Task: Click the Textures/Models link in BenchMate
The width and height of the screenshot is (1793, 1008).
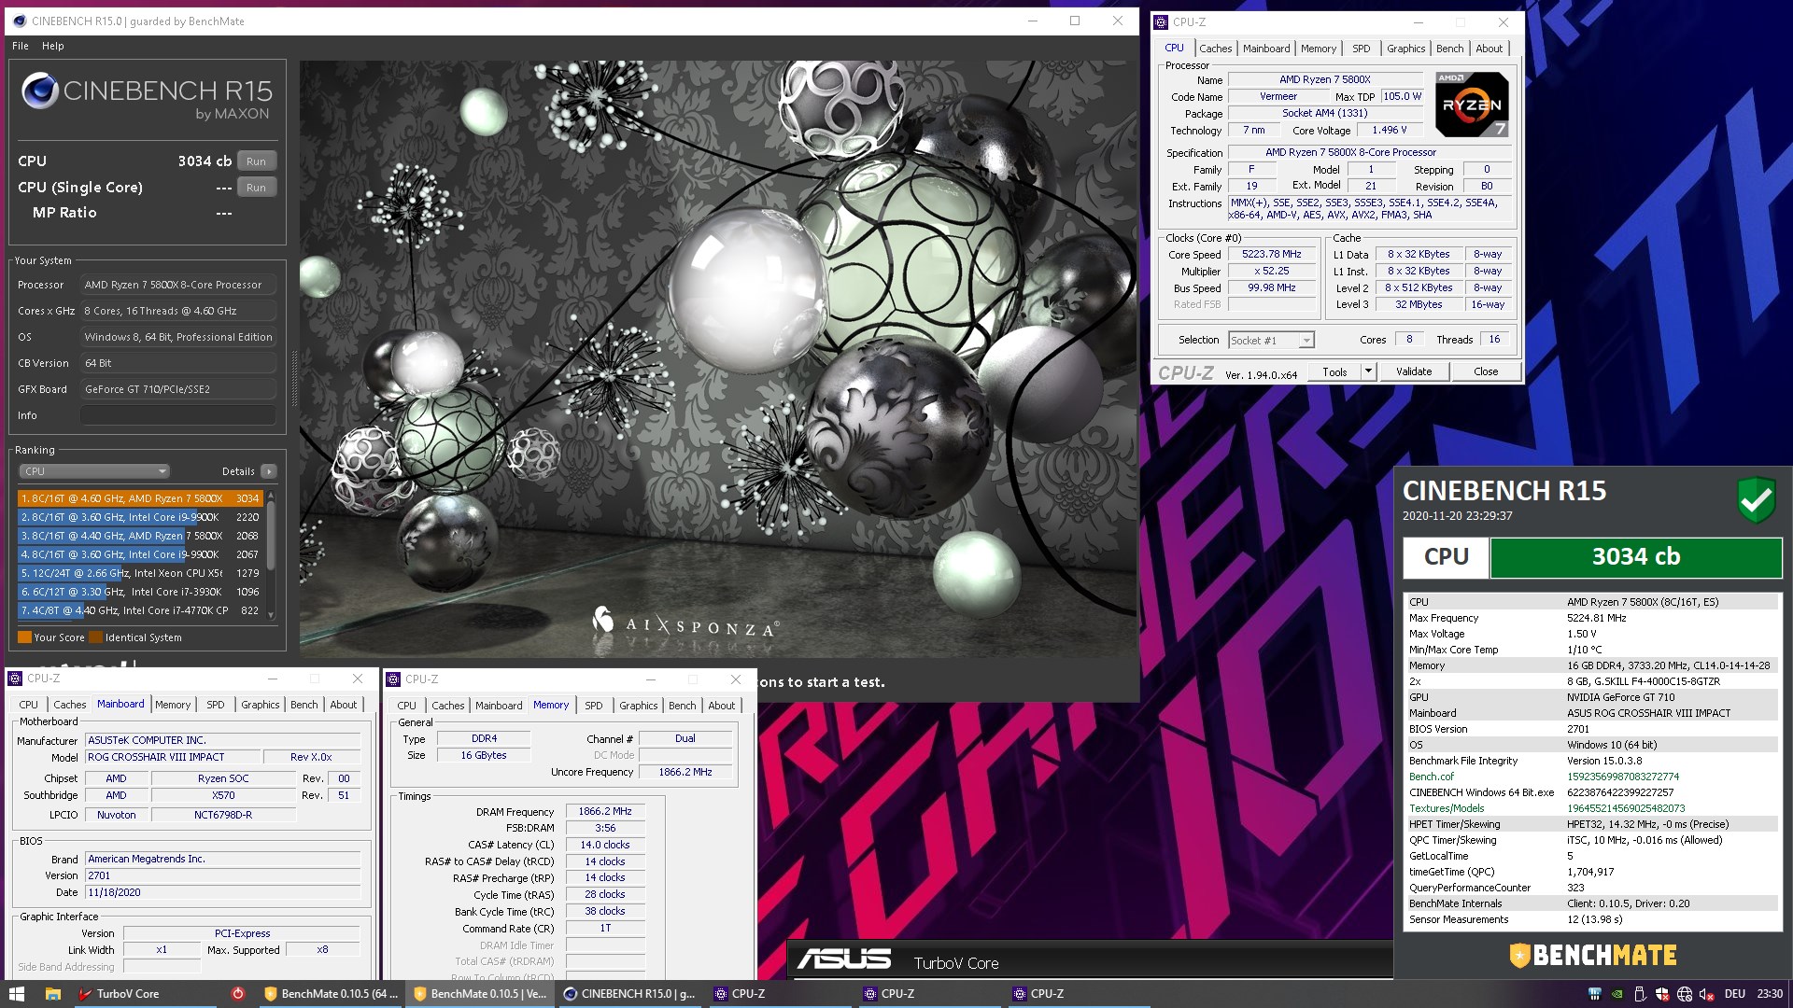Action: [x=1447, y=808]
